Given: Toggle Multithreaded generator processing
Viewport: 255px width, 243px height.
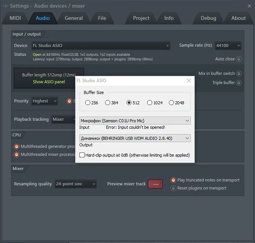Looking at the screenshot, I should pyautogui.click(x=16, y=146).
